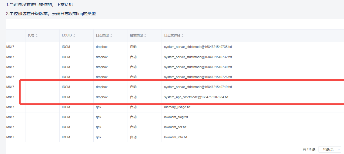Image resolution: width=344 pixels, height=154 pixels.
Task: Select system_server_strictmode@1684721549726.txt file name
Action: click(x=198, y=77)
